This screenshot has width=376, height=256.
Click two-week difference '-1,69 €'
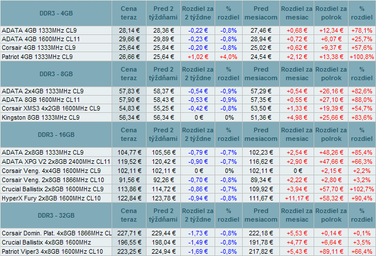point(198,251)
